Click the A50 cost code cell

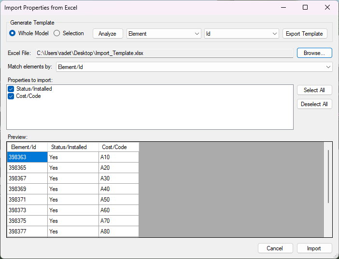[119, 199]
